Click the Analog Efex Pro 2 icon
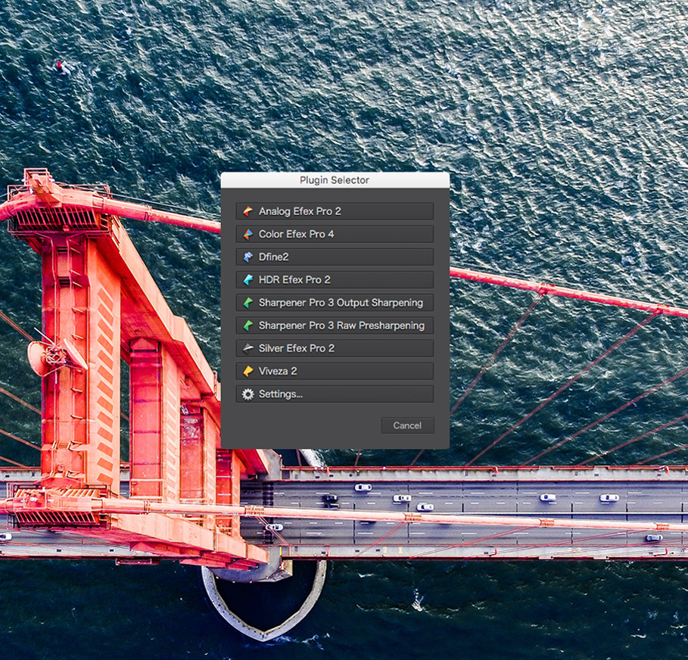 (x=248, y=211)
